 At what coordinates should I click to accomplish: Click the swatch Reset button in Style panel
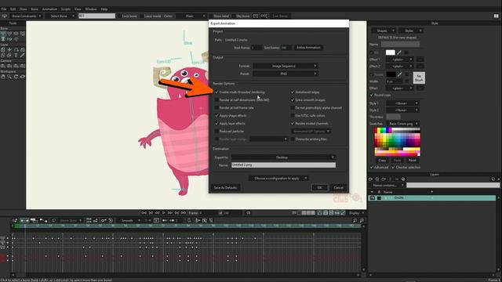(x=413, y=160)
